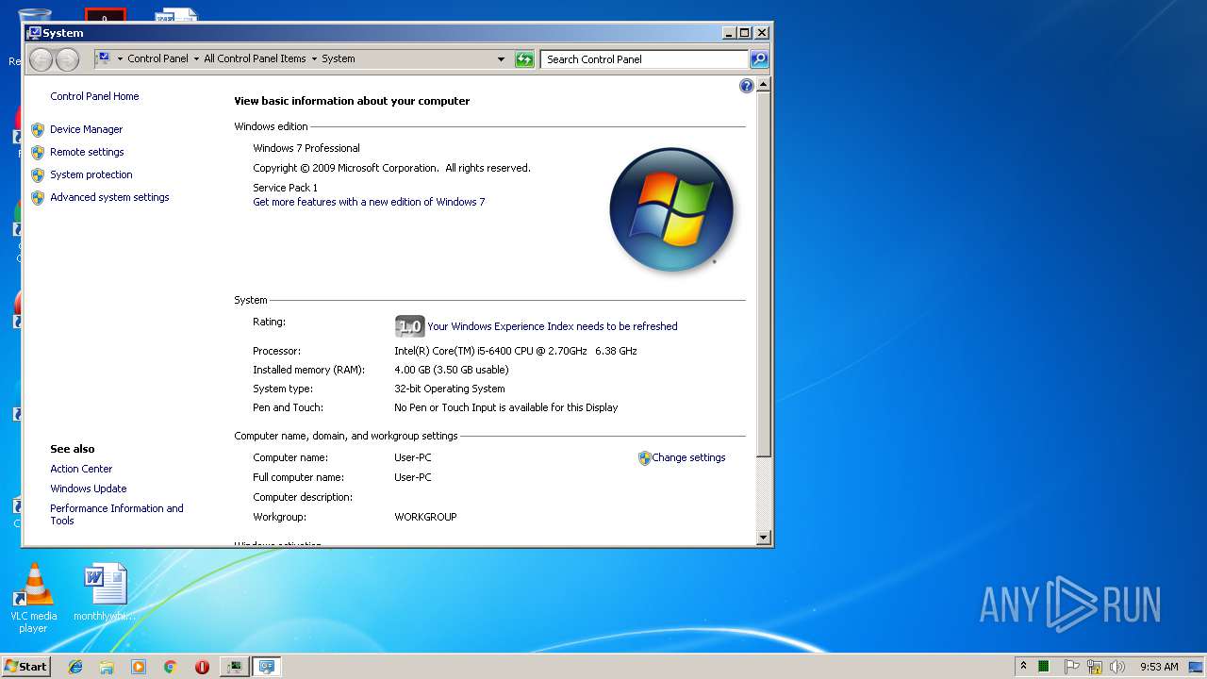Click the shield icon beside System protection

(38, 174)
